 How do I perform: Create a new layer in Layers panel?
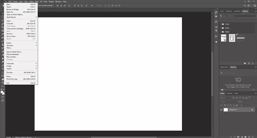(x=249, y=137)
